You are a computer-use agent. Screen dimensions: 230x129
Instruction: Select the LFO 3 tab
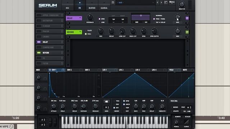(143, 70)
